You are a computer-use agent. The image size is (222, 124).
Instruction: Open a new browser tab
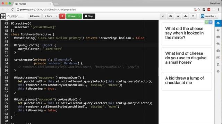pyautogui.click(x=57, y=4)
